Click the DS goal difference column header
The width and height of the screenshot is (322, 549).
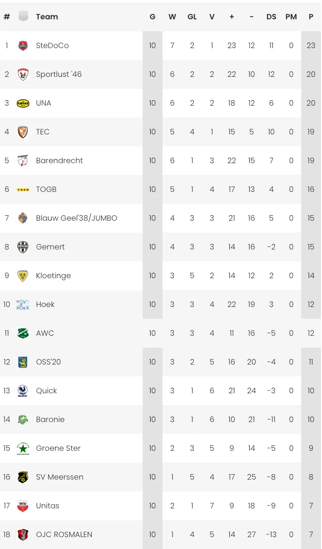pyautogui.click(x=271, y=17)
